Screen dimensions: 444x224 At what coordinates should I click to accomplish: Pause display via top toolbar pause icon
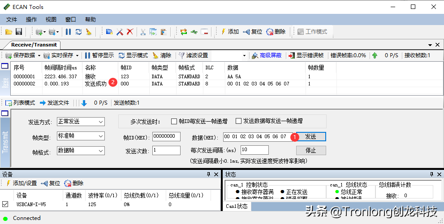[68, 32]
